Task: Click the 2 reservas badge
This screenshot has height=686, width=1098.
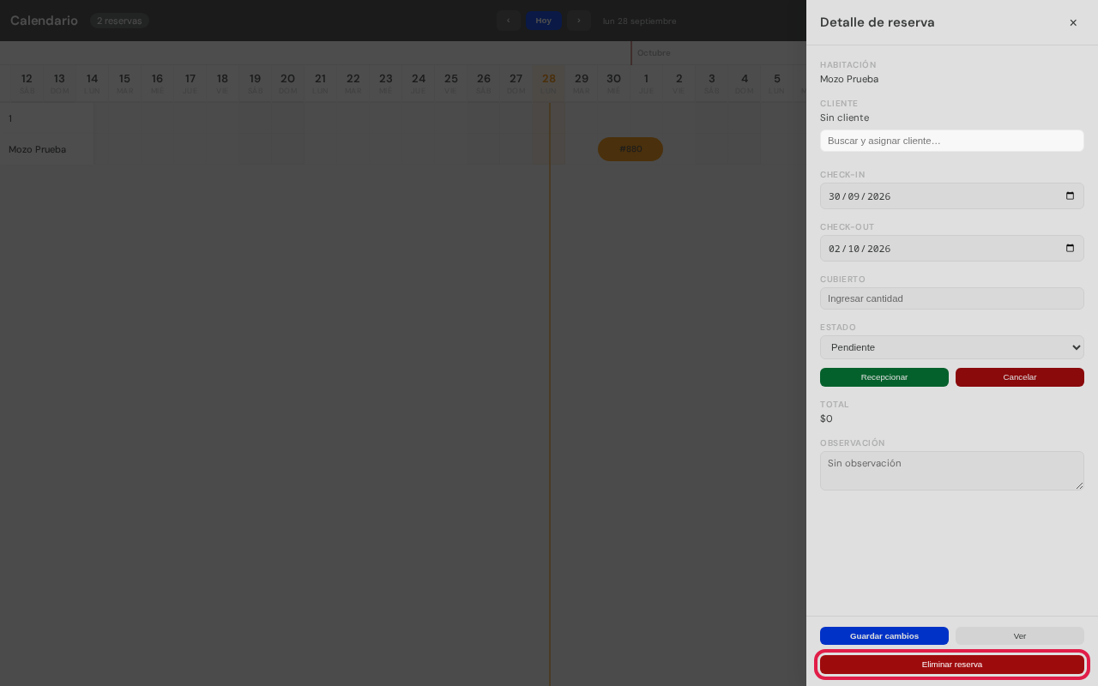Action: 119,21
